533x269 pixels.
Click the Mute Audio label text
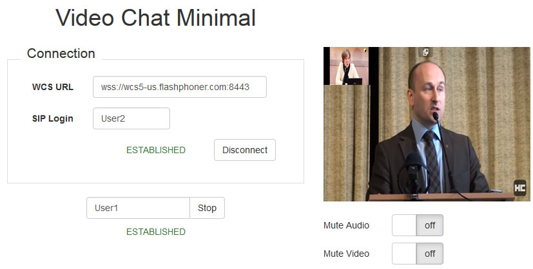click(346, 225)
